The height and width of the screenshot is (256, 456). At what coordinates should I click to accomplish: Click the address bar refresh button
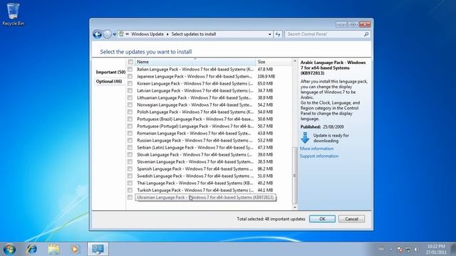(278, 34)
